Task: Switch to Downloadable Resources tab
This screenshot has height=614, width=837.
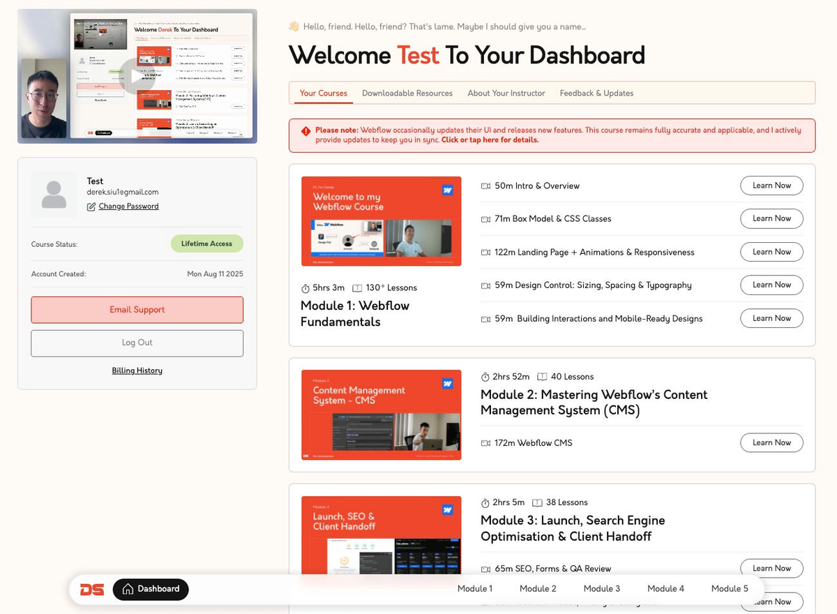Action: [x=407, y=93]
